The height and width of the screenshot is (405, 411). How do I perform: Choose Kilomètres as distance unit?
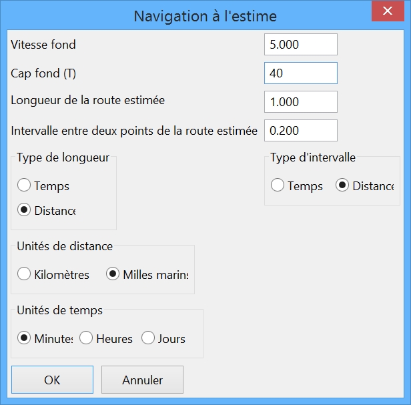tap(24, 274)
